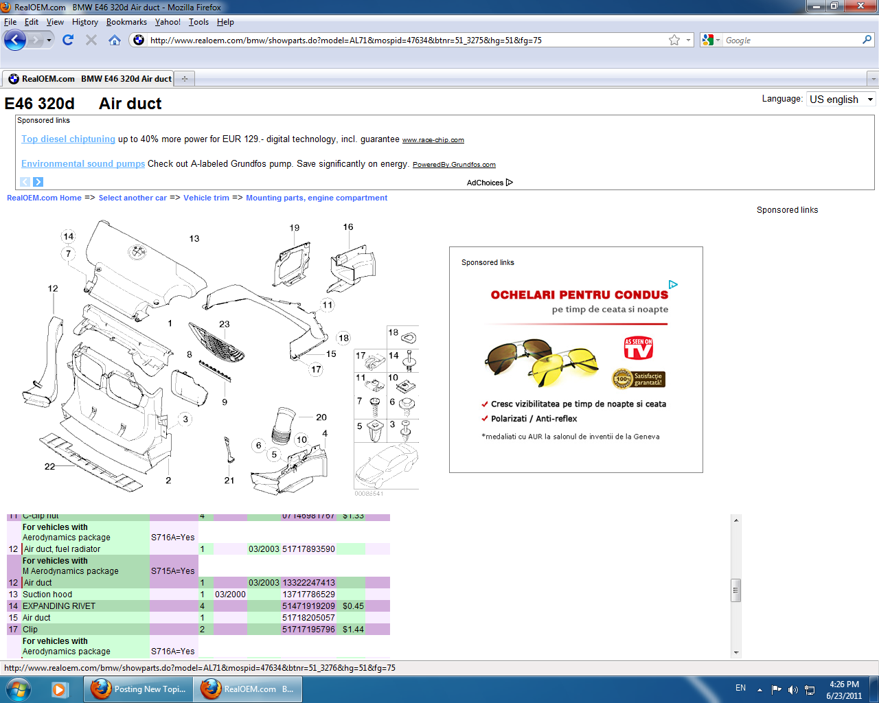Click the www.race-chip.com link
The image size is (879, 703).
(x=433, y=140)
